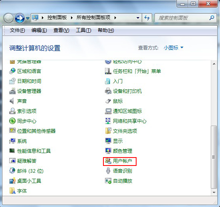The image size is (220, 207).
Task: Open the 入门 icon
Action: (x=108, y=81)
